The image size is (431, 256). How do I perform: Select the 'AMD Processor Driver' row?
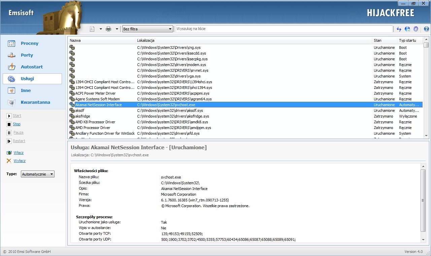tap(245, 128)
